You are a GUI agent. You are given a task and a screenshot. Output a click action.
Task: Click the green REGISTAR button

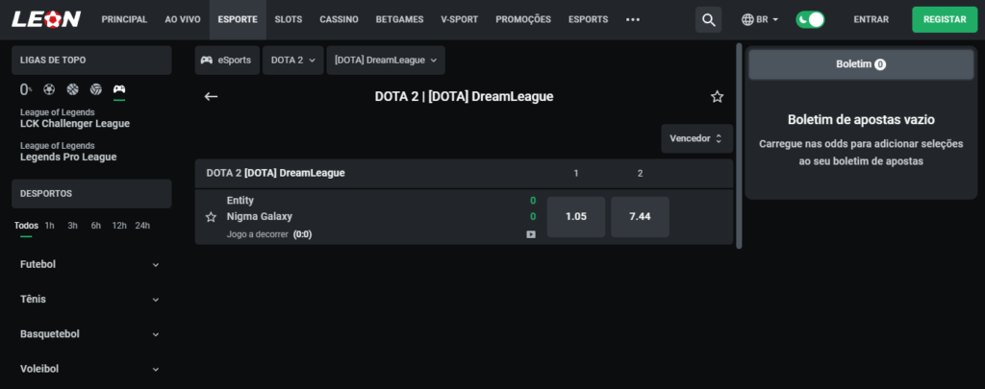pyautogui.click(x=944, y=19)
